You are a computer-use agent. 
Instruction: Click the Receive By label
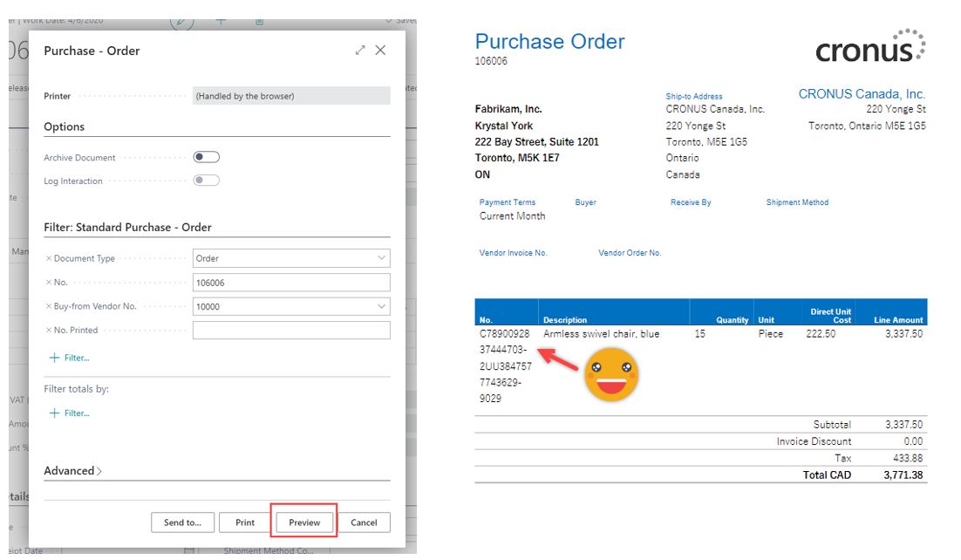(691, 202)
